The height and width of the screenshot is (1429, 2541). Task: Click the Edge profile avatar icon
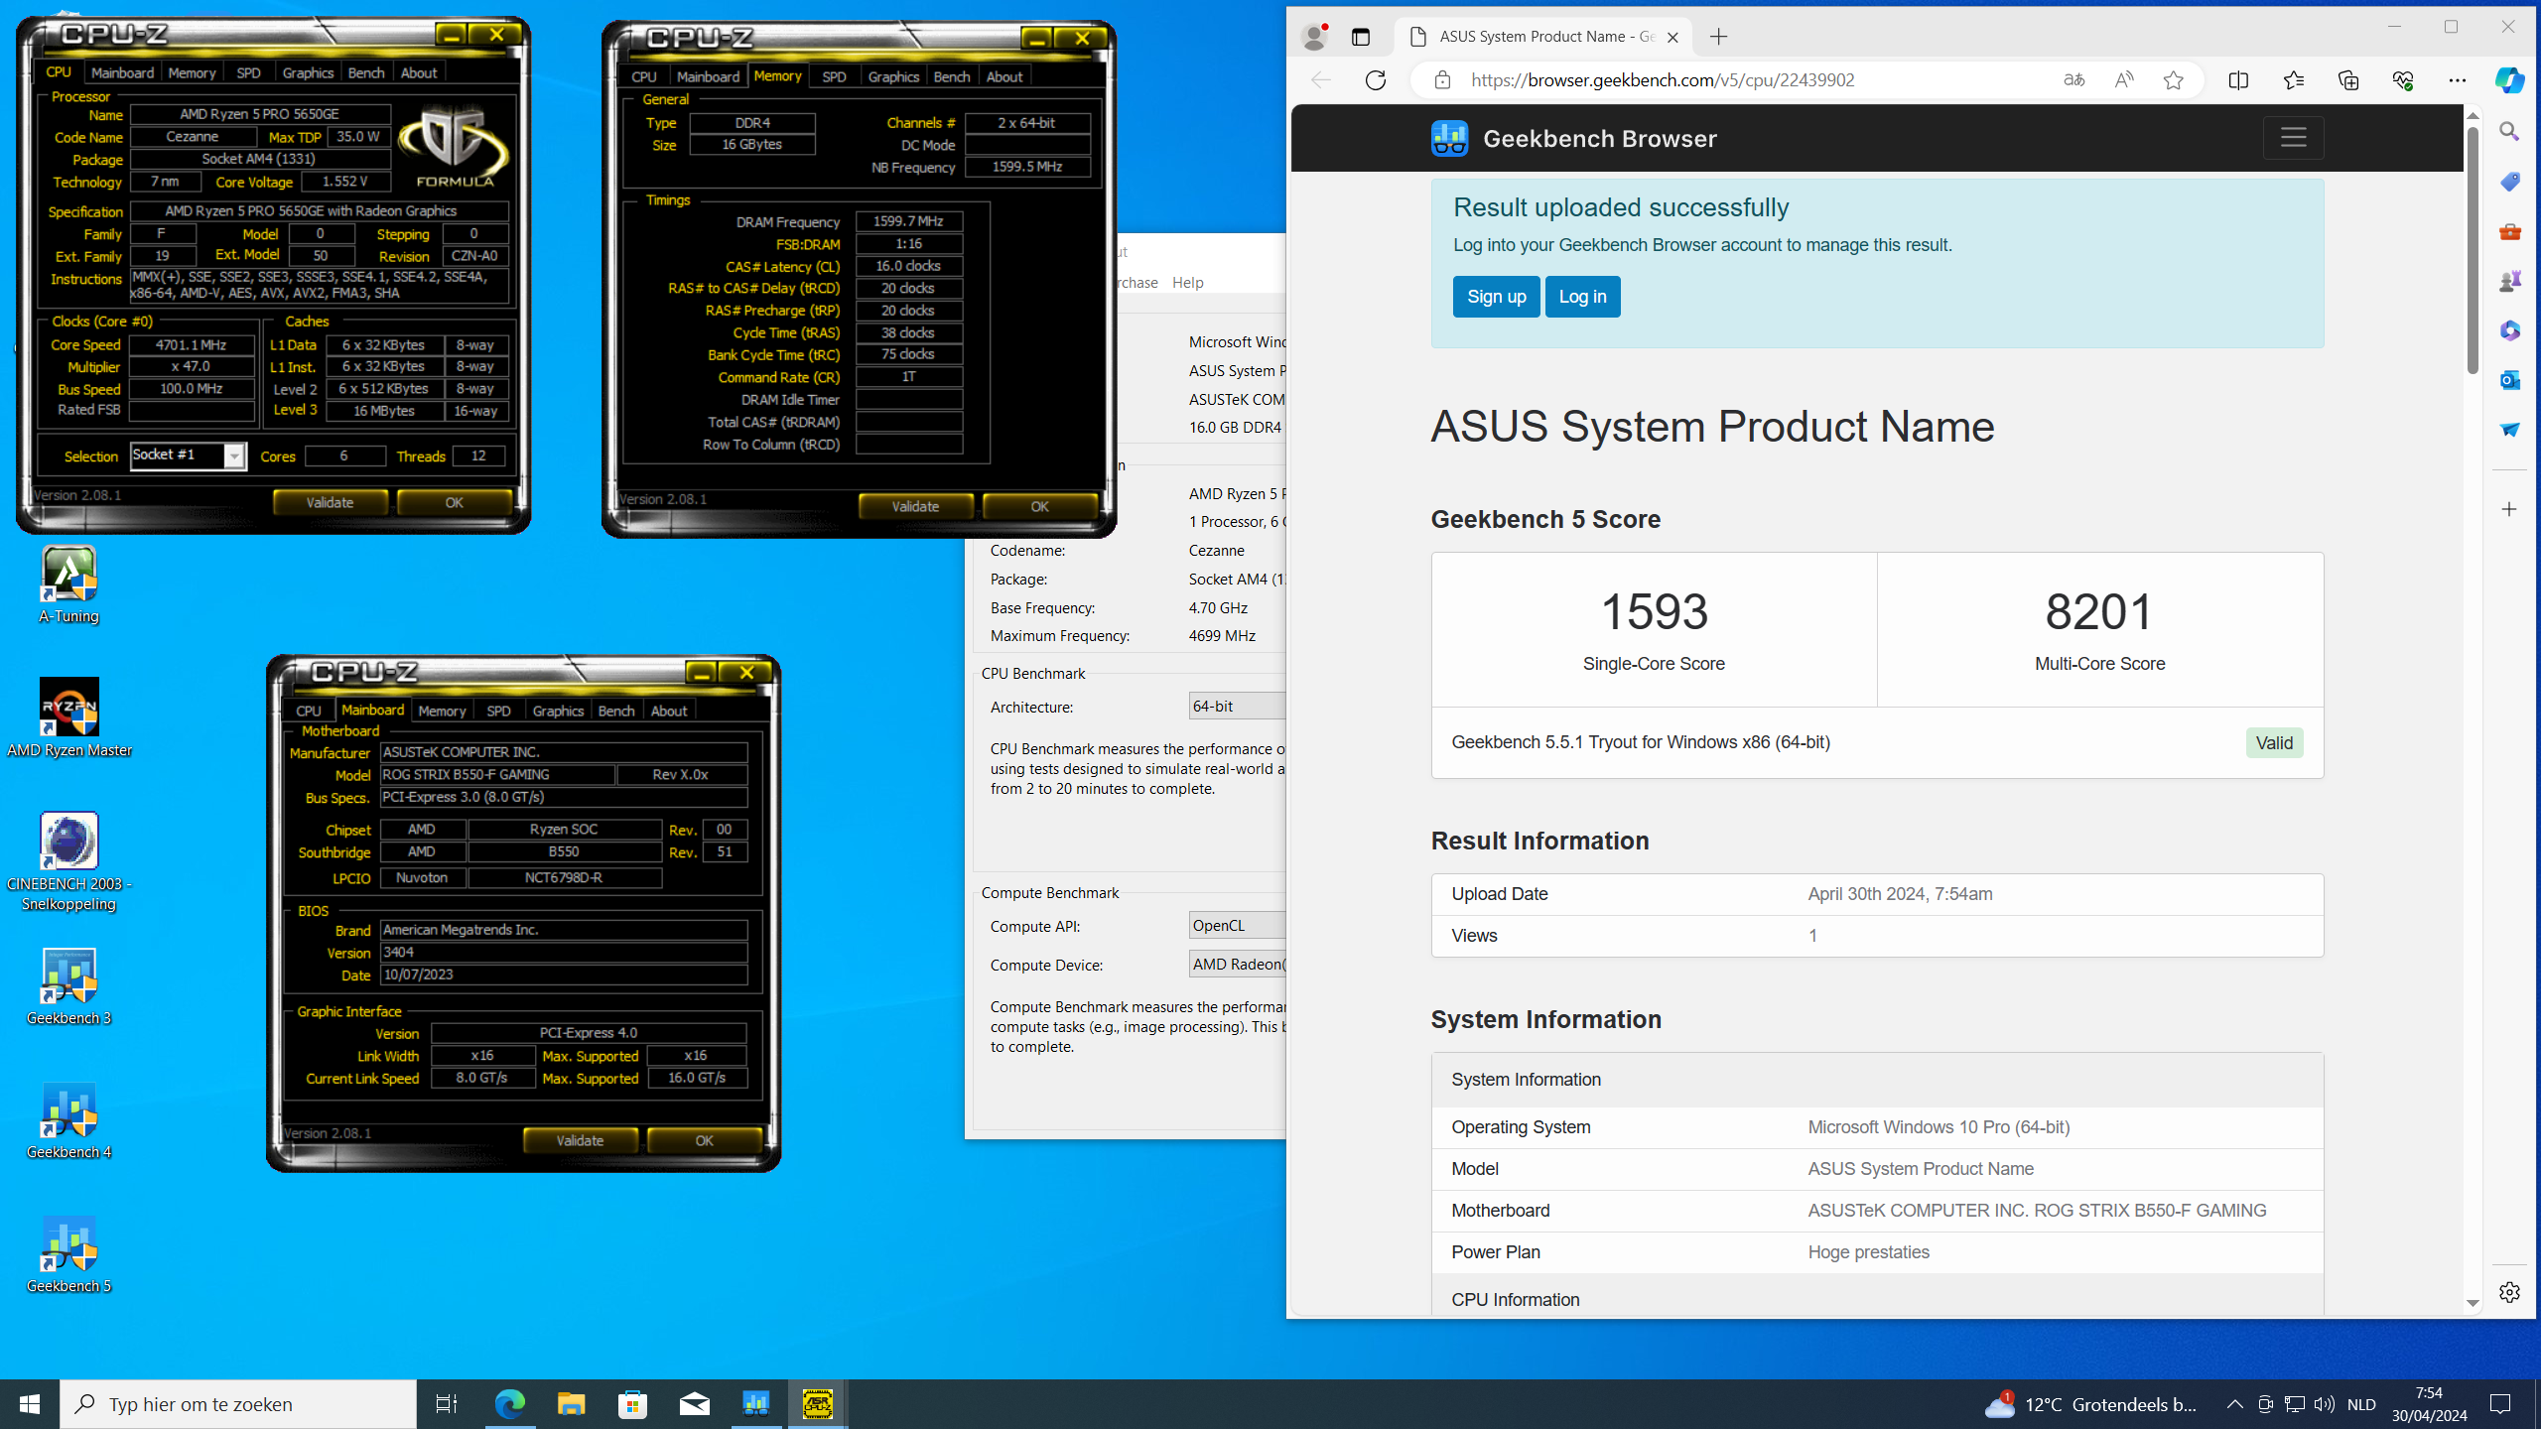(x=1314, y=37)
